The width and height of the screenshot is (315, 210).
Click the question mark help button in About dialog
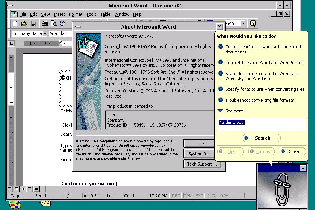(x=219, y=27)
